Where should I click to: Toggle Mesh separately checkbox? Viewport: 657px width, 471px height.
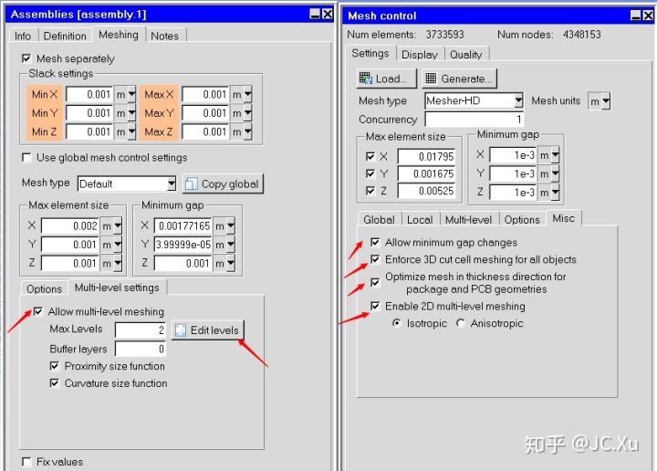(x=26, y=58)
